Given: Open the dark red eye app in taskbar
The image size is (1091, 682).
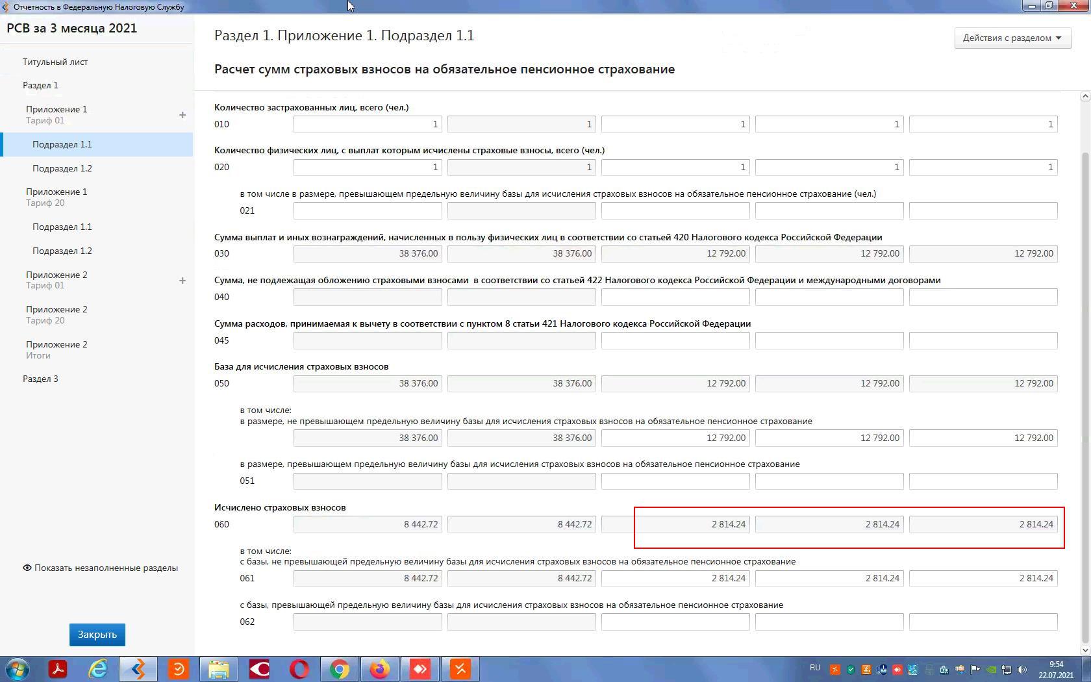Looking at the screenshot, I should [x=259, y=669].
